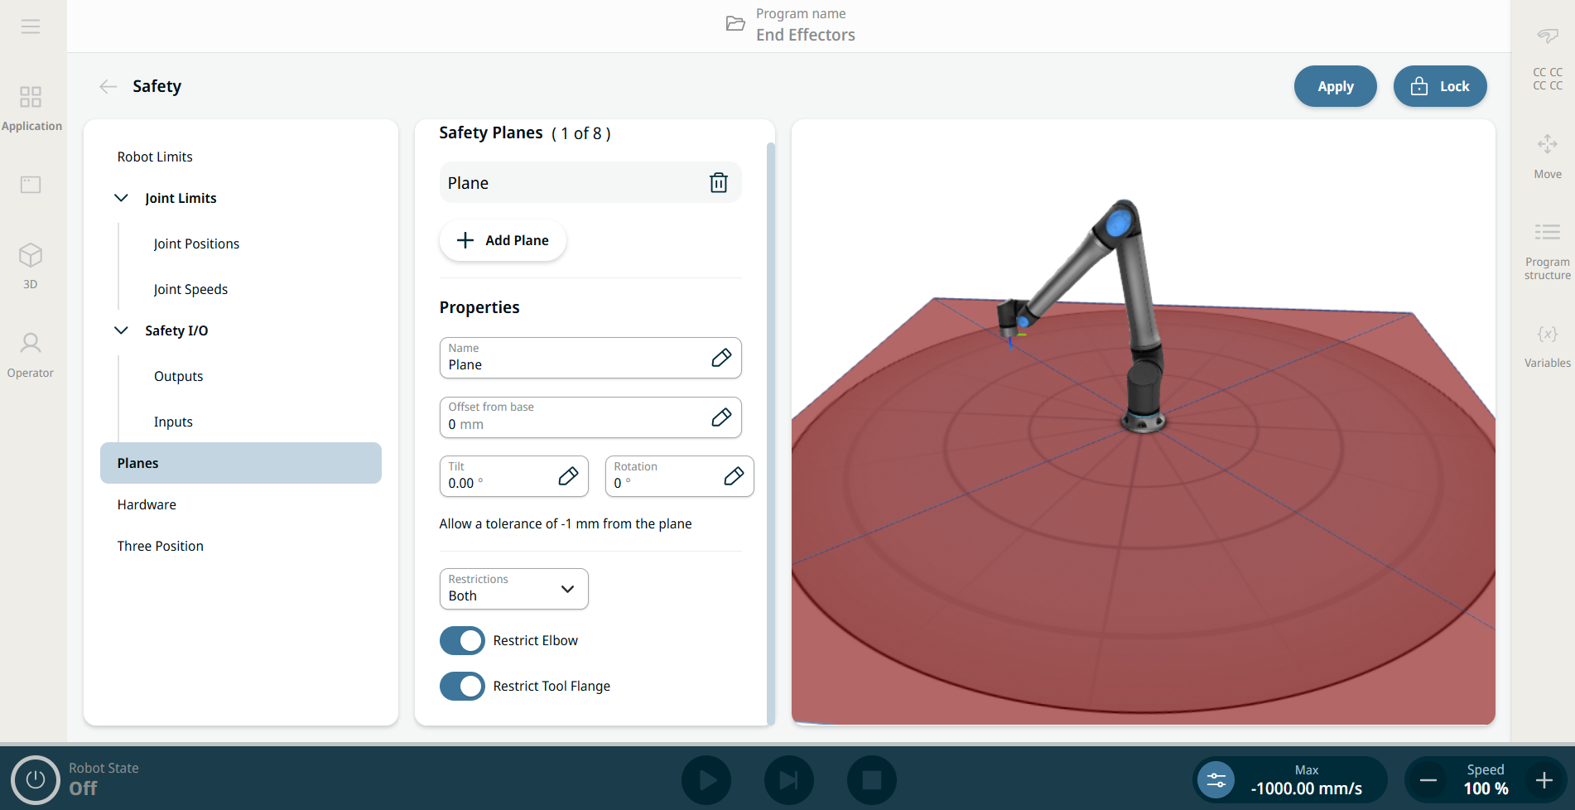
Task: Disable the Restrict Tool Flange switch
Action: pos(462,686)
